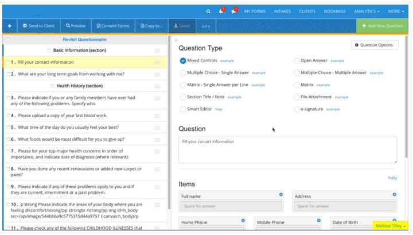413x235 pixels.
Task: Choose Multiple Choice - Multiple Answer type
Action: pyautogui.click(x=297, y=73)
